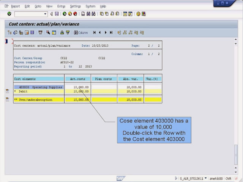Click the Abs. var. column header

click(x=131, y=79)
